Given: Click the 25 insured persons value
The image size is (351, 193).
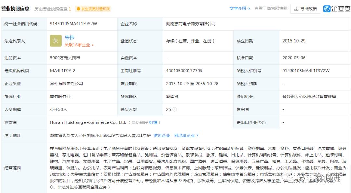Looking at the screenshot, I should tap(168, 109).
